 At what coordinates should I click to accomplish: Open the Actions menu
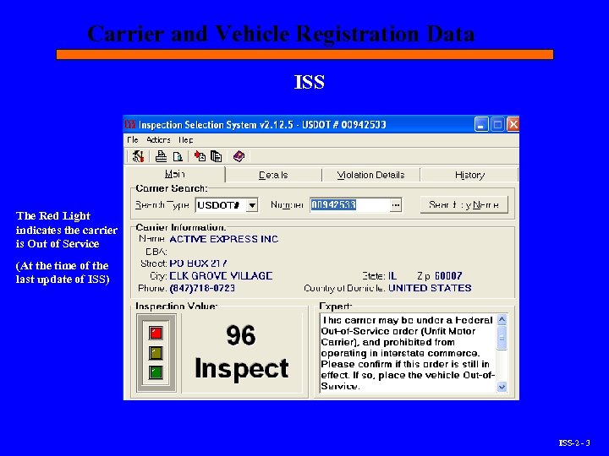[158, 139]
